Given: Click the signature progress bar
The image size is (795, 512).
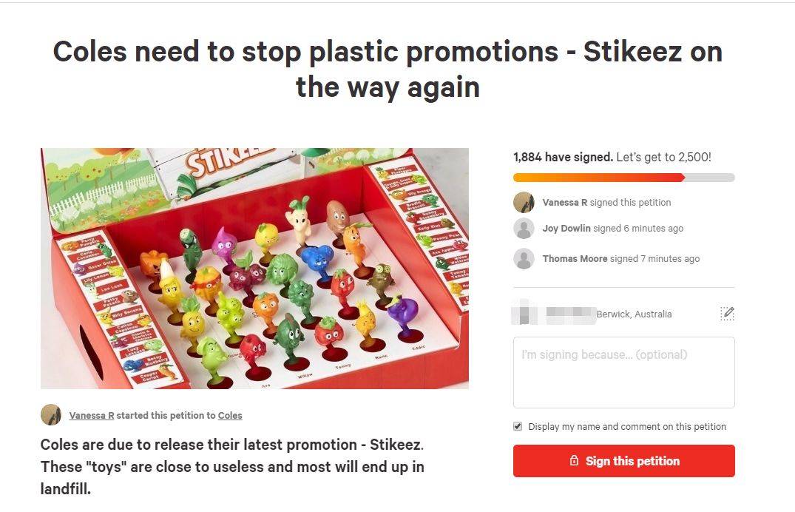Looking at the screenshot, I should coord(623,178).
